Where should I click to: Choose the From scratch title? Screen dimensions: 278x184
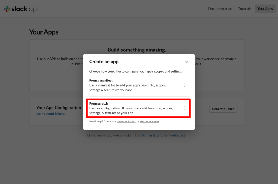click(x=99, y=103)
